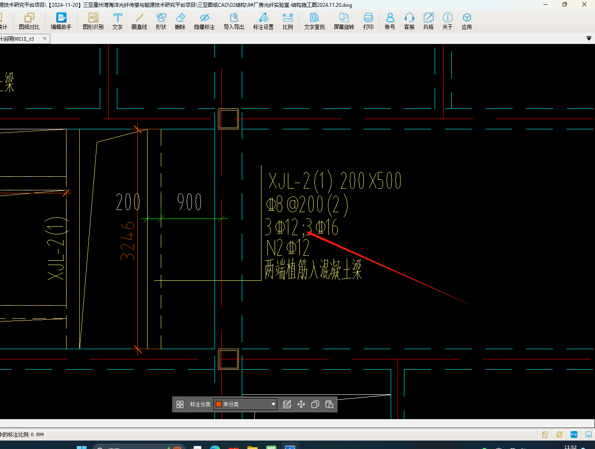Open the 比例 scale tool
The width and height of the screenshot is (595, 449).
point(287,21)
